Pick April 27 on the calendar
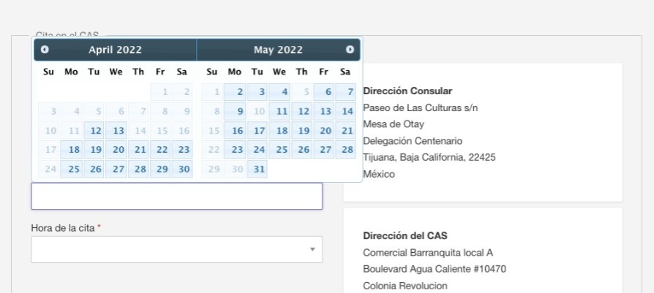Image resolution: width=654 pixels, height=293 pixels. click(116, 169)
